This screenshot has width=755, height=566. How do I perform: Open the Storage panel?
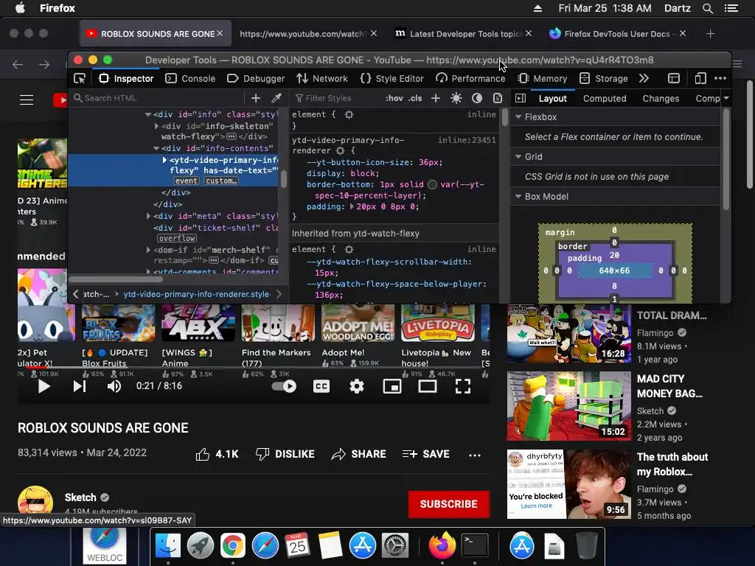click(x=604, y=78)
